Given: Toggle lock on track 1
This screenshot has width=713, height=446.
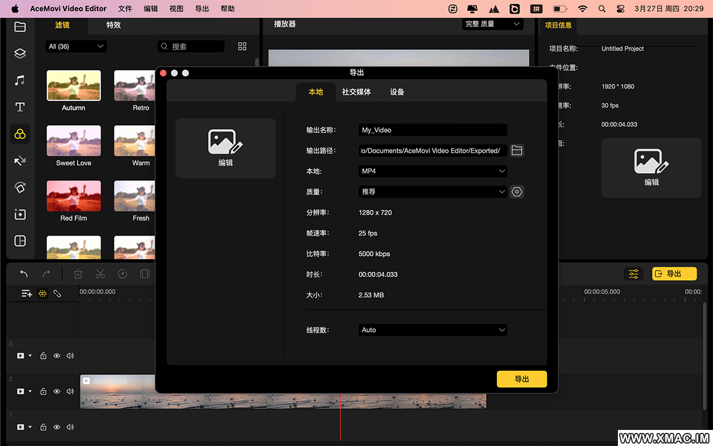Looking at the screenshot, I should click(x=43, y=427).
